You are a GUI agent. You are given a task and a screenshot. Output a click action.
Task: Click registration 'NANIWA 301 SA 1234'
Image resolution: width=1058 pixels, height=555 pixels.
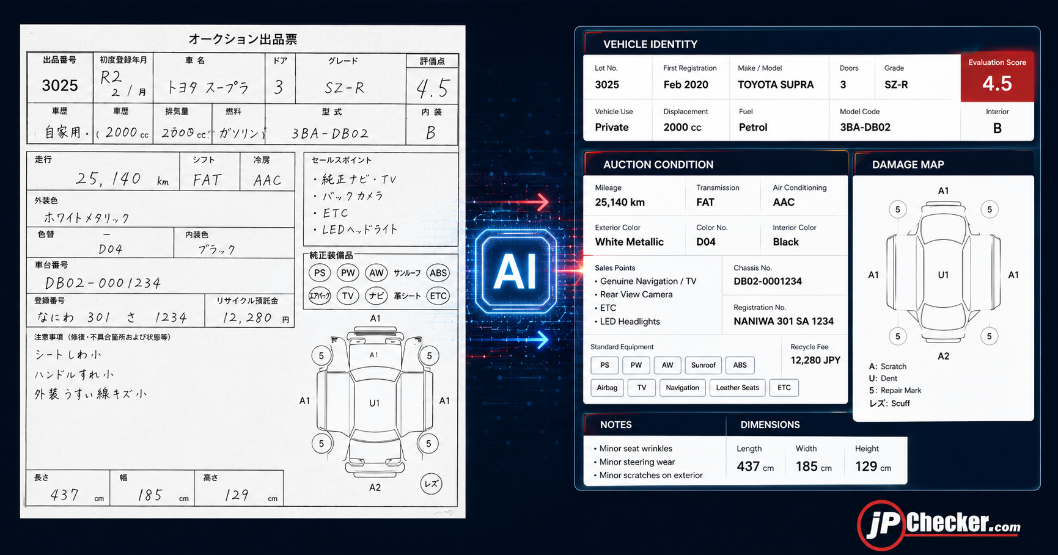pos(784,321)
